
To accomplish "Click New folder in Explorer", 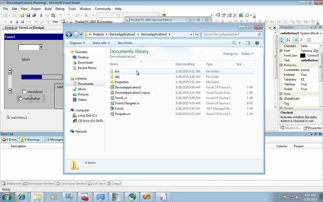I will [x=125, y=43].
